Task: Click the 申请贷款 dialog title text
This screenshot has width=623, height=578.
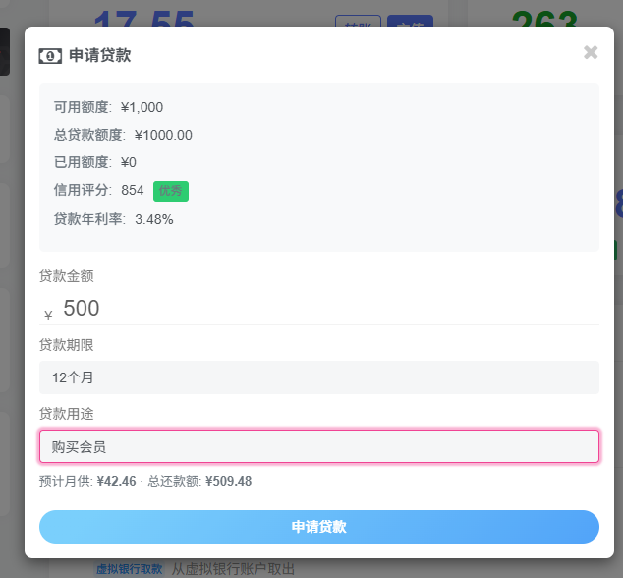Action: click(x=99, y=56)
